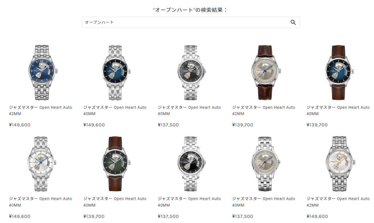The height and width of the screenshot is (223, 374).
Task: Click the green dial watch's title link
Action: click(x=115, y=202)
